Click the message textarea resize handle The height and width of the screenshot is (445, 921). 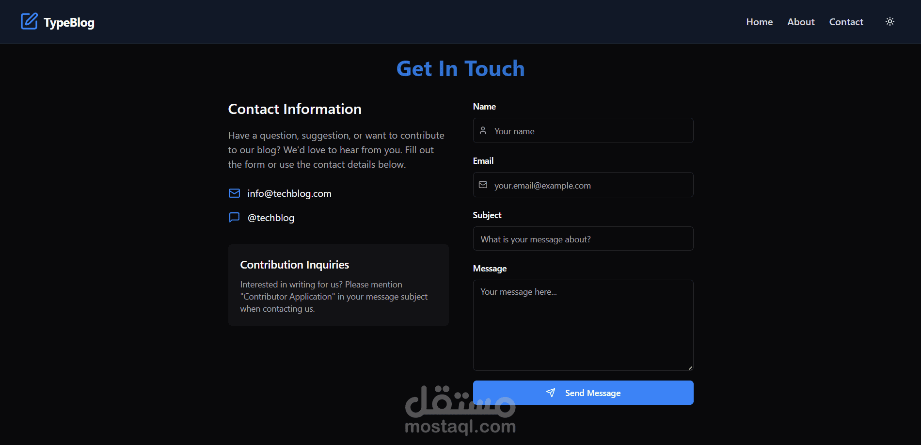(690, 368)
